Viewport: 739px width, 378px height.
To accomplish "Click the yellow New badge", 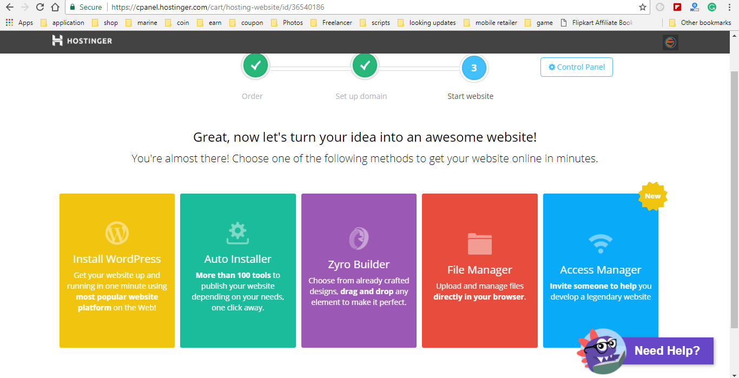I will [x=653, y=196].
